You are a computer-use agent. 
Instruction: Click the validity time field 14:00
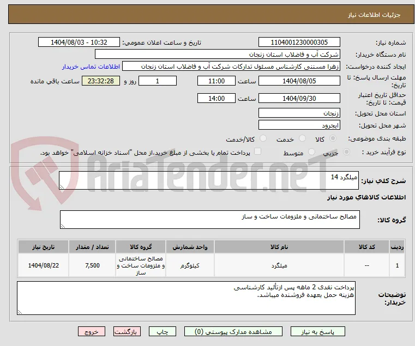pyautogui.click(x=216, y=99)
